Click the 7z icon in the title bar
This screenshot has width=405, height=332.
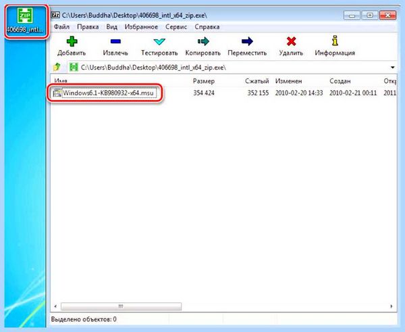pyautogui.click(x=55, y=15)
